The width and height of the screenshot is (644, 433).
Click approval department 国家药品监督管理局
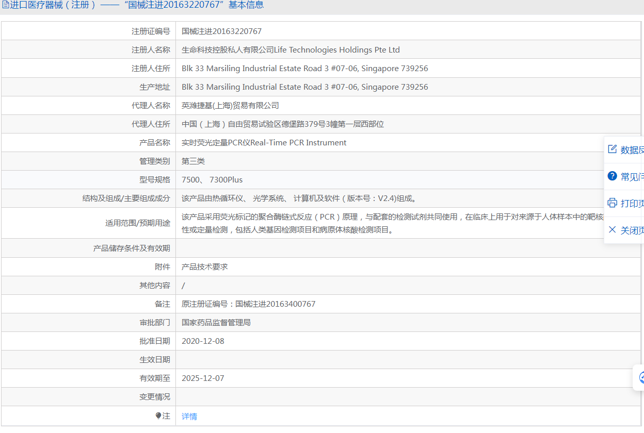click(x=216, y=323)
